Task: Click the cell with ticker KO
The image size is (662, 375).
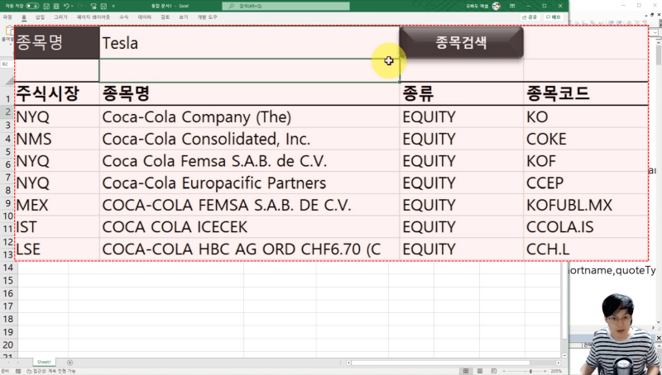Action: coord(586,116)
